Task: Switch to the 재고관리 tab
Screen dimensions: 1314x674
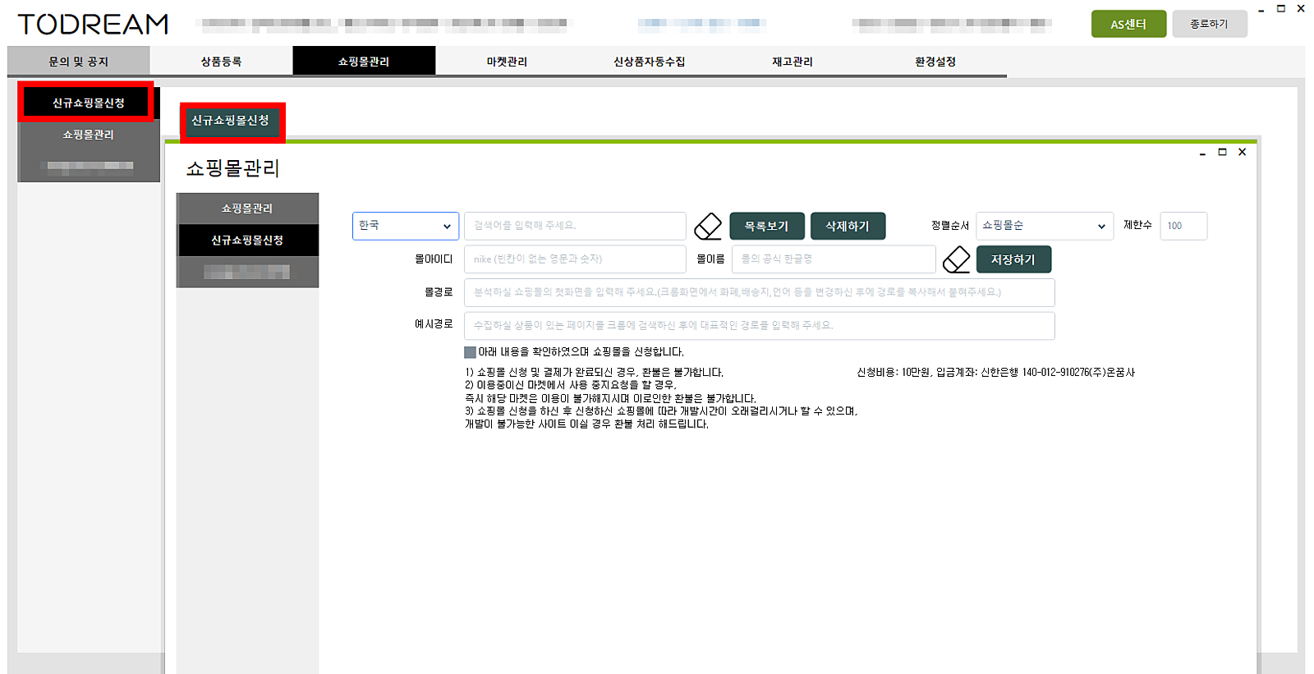Action: pyautogui.click(x=793, y=62)
